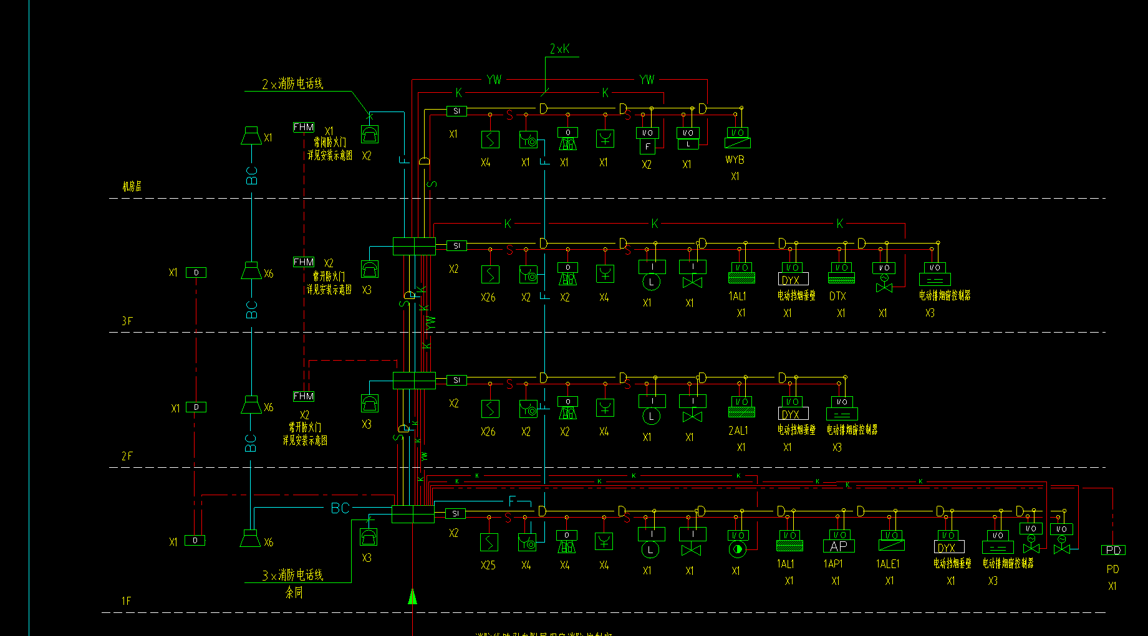Image resolution: width=1148 pixels, height=636 pixels.
Task: Select the 3 x消防电话线 annotation
Action: pyautogui.click(x=292, y=575)
